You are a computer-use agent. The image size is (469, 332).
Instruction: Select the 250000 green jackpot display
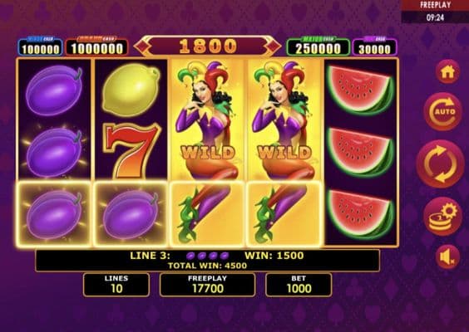(x=318, y=47)
